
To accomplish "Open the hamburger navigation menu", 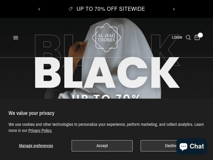I will (16, 38).
